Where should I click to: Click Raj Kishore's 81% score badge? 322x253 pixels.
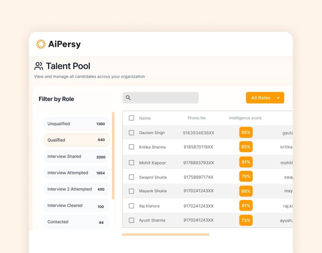(x=246, y=205)
